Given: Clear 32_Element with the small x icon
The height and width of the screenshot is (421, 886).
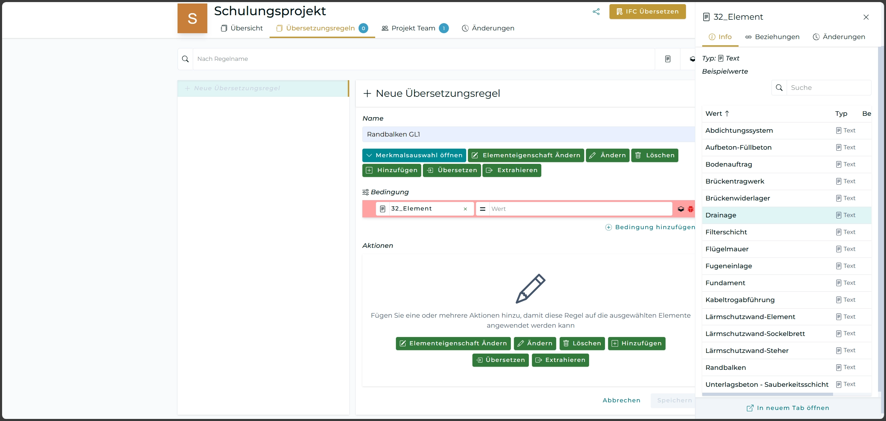Looking at the screenshot, I should (x=465, y=209).
